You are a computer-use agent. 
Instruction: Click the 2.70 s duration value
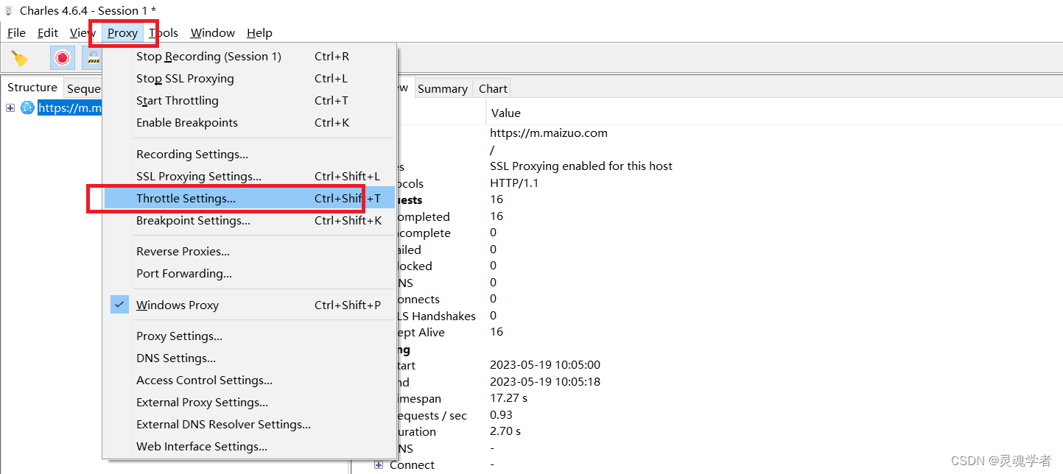click(x=505, y=431)
